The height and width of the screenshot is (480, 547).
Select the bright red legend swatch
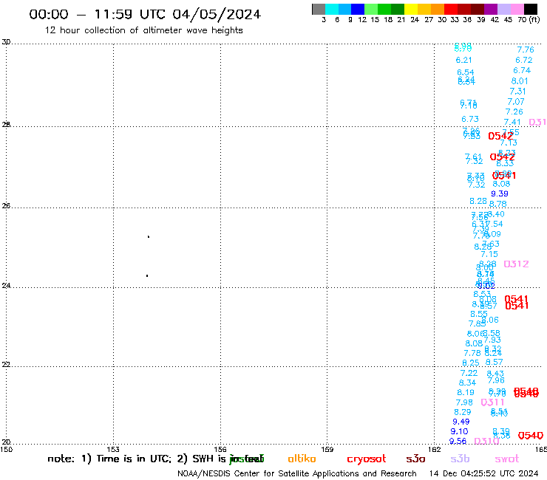pos(451,9)
